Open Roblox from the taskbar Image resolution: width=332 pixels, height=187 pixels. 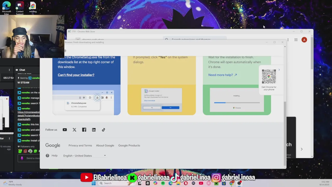pyautogui.click(x=148, y=183)
